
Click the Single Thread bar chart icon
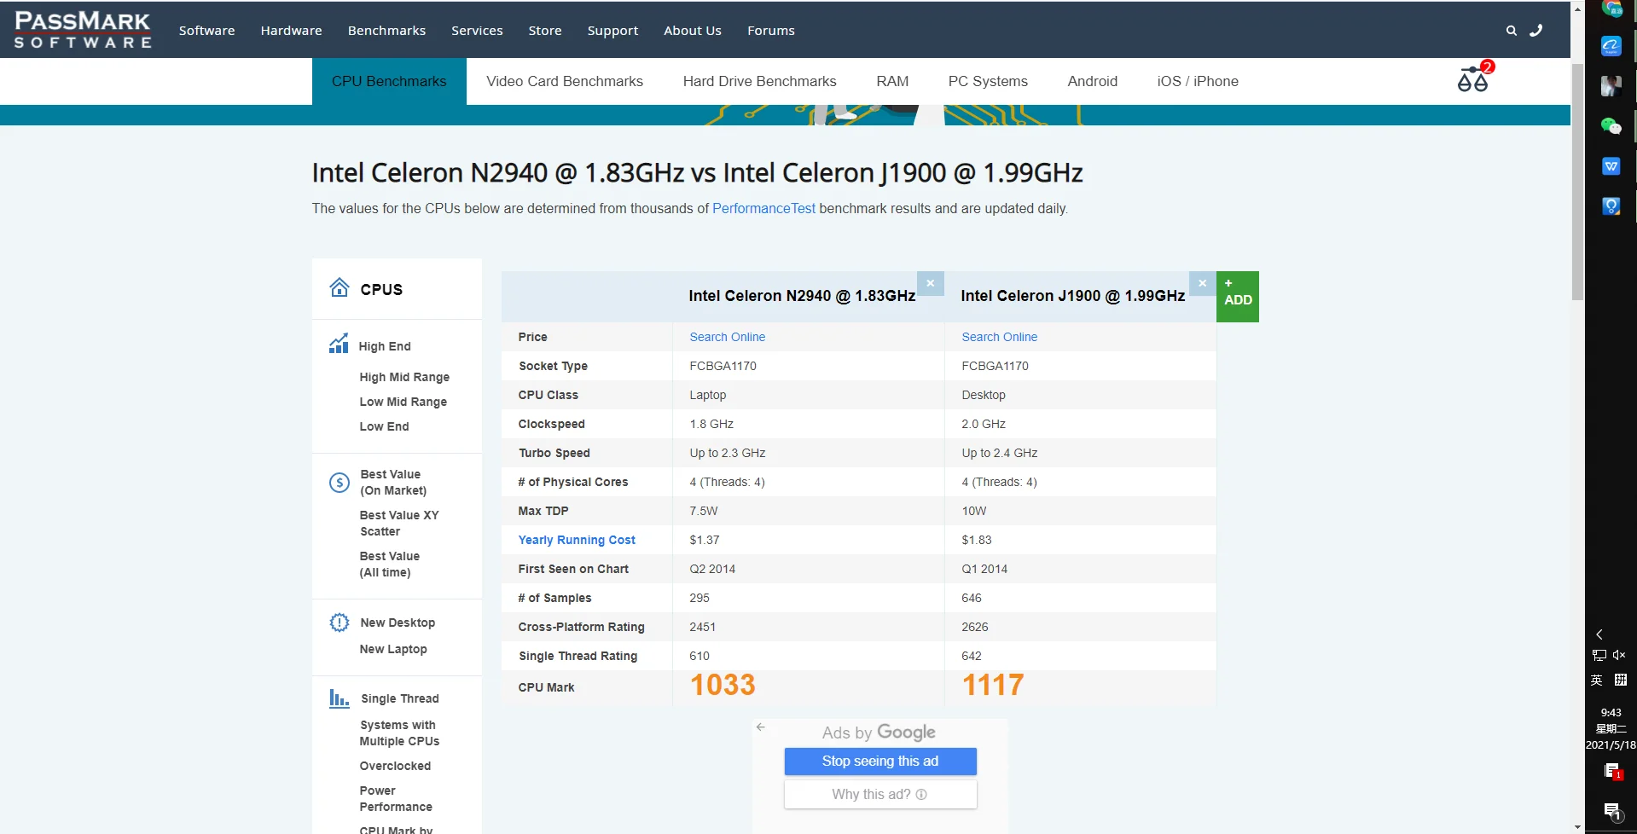pyautogui.click(x=340, y=698)
